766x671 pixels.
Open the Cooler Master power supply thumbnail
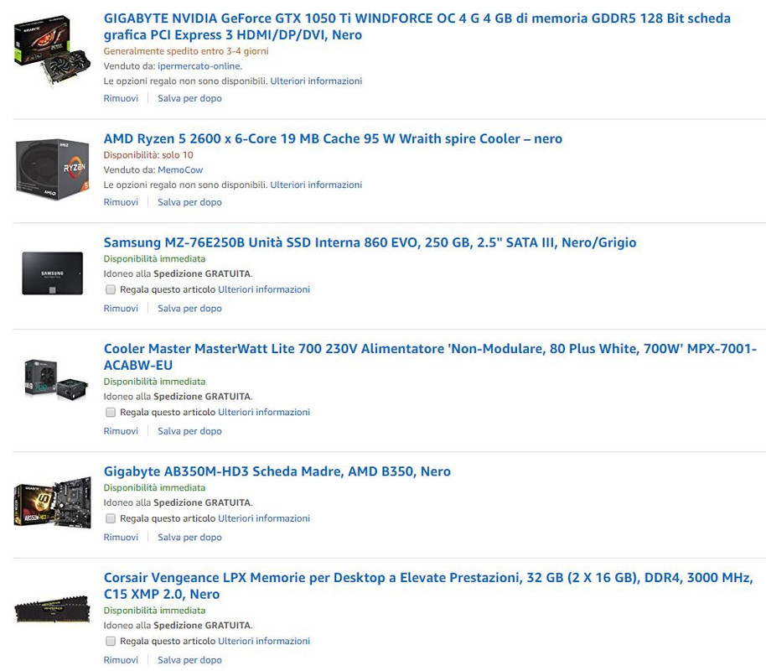(56, 379)
